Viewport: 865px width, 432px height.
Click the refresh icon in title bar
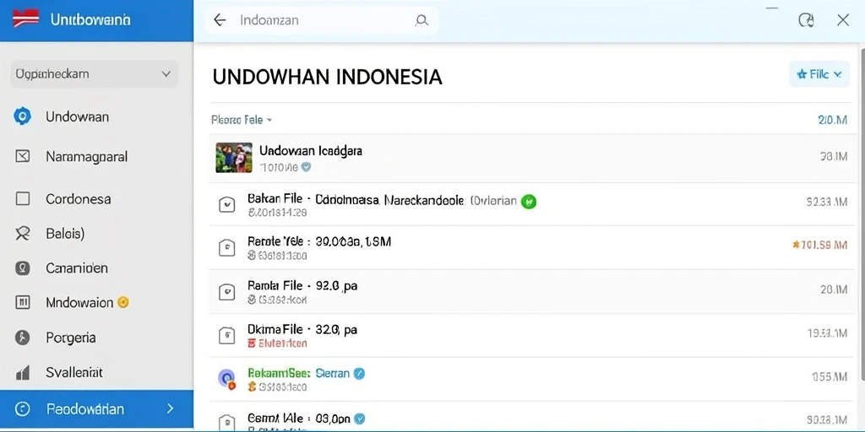[806, 20]
